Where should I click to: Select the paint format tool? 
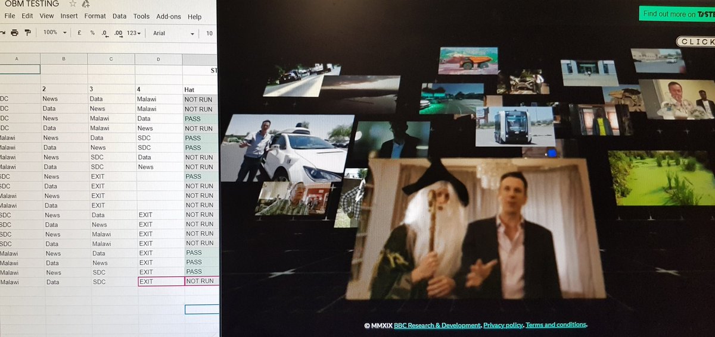(x=28, y=33)
